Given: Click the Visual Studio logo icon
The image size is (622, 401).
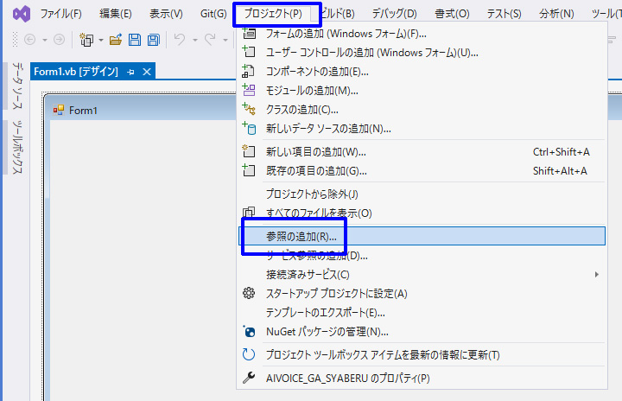Looking at the screenshot, I should click(x=17, y=13).
